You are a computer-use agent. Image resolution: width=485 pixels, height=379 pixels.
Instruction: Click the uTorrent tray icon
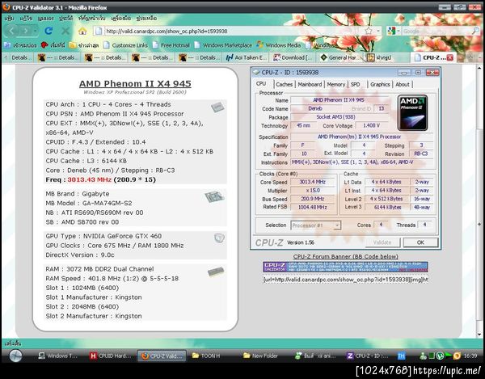[x=440, y=356]
